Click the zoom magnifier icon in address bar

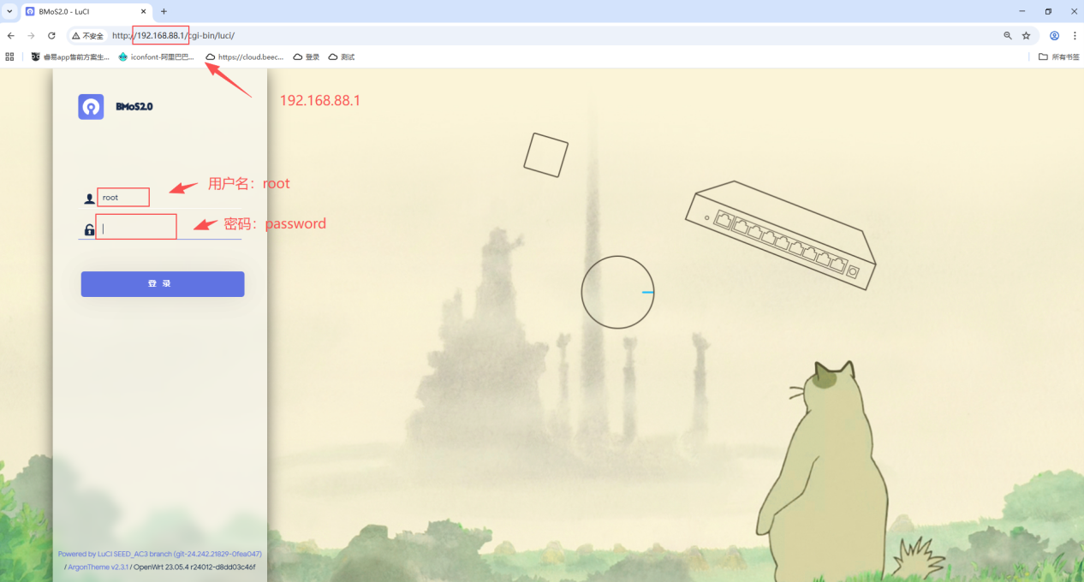tap(1008, 36)
